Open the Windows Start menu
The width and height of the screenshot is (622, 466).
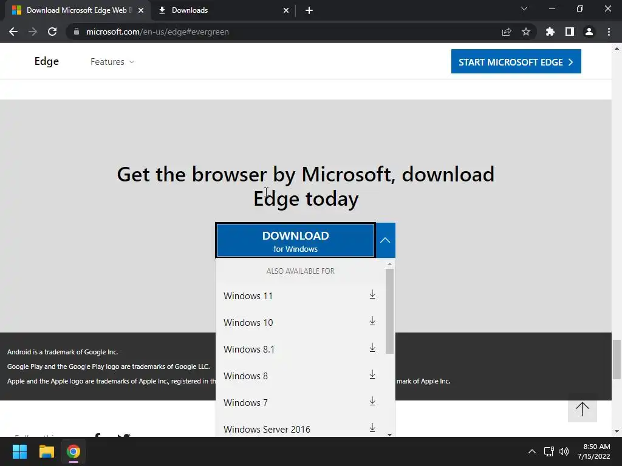[19, 451]
